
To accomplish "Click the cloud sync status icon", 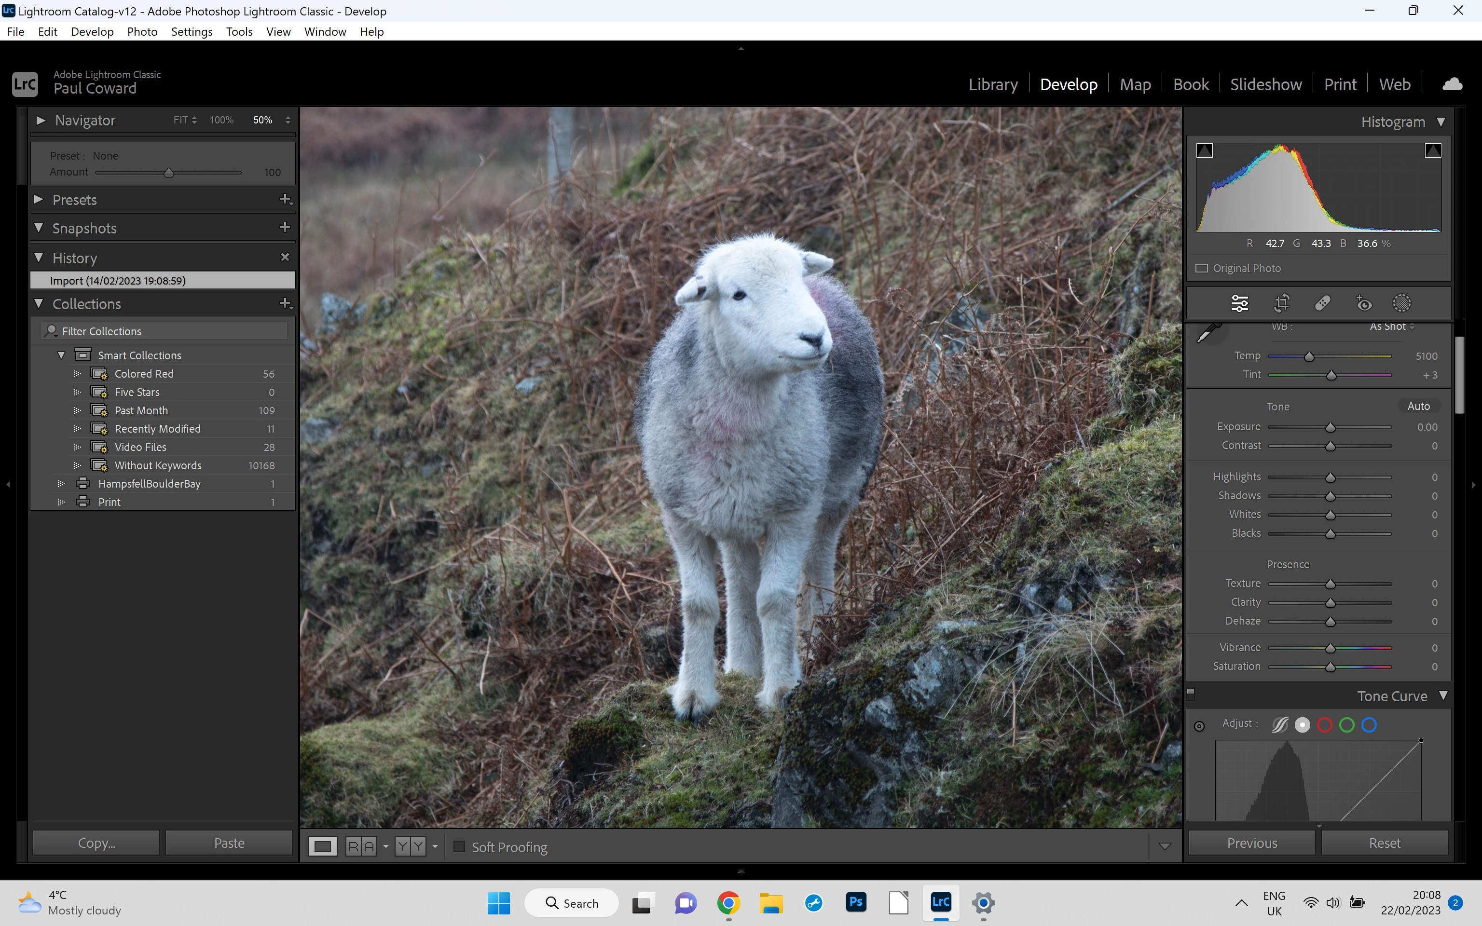I will tap(1452, 84).
